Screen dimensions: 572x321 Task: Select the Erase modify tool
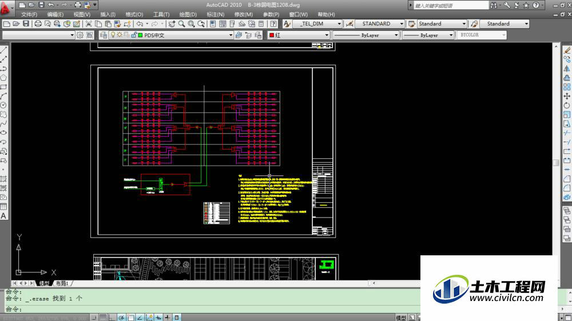(x=567, y=50)
